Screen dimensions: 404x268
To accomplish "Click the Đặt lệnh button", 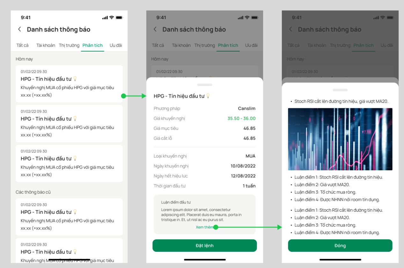I will (x=205, y=246).
